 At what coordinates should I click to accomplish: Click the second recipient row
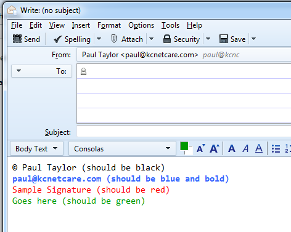pyautogui.click(x=184, y=86)
